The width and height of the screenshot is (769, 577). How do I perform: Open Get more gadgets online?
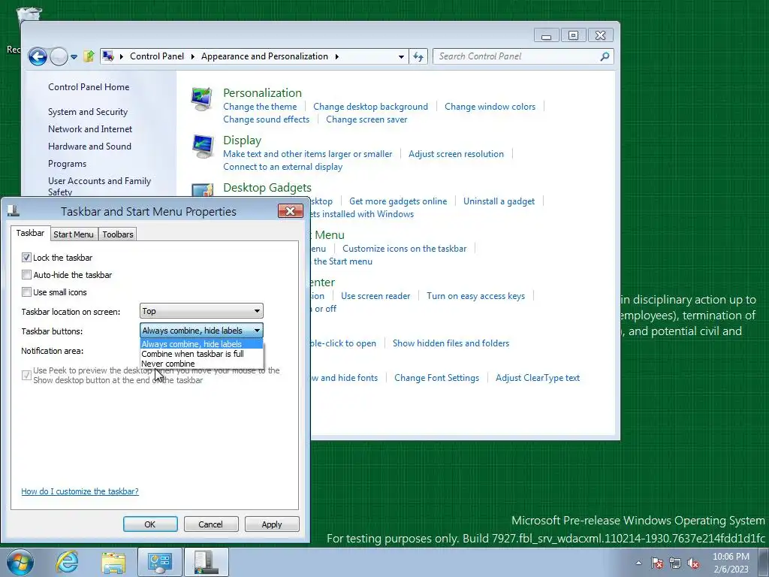click(x=398, y=201)
